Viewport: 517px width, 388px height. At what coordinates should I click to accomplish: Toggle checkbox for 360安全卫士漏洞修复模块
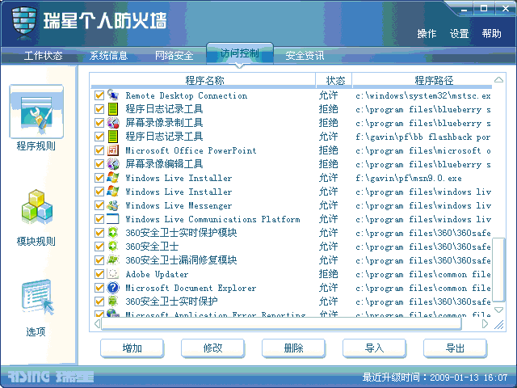[x=99, y=260]
